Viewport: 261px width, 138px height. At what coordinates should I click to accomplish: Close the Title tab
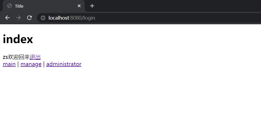pyautogui.click(x=79, y=6)
